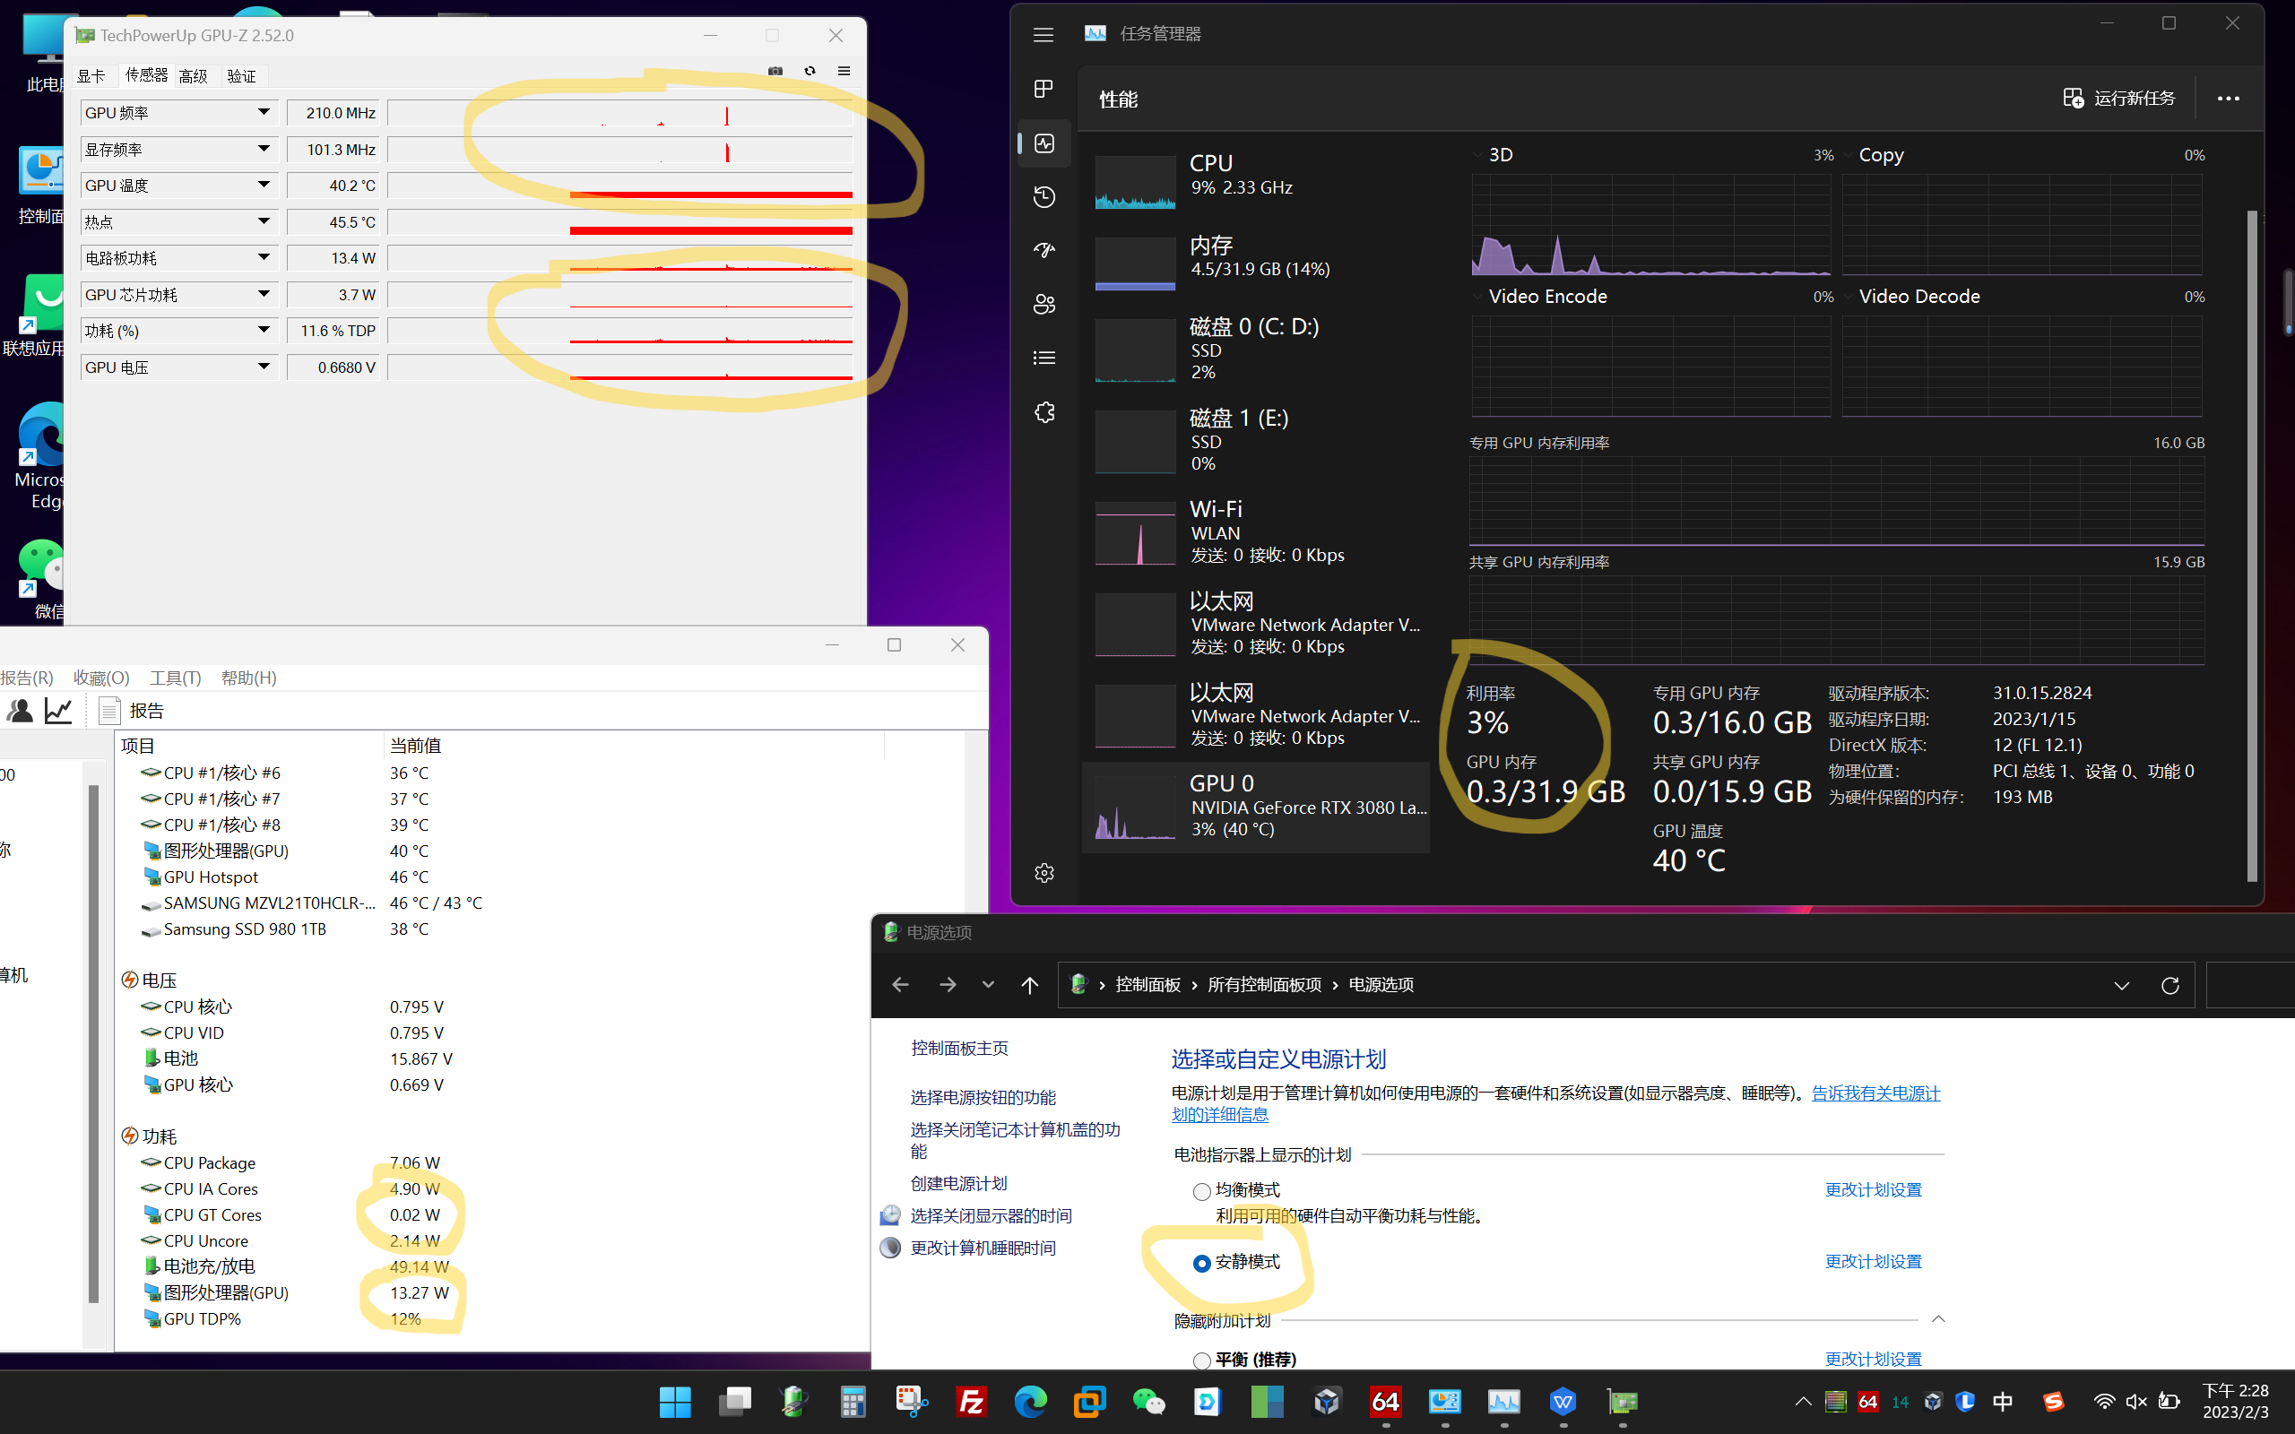Open GPU 电压 sensor dropdown in GPU-Z
The height and width of the screenshot is (1434, 2295).
coord(264,367)
